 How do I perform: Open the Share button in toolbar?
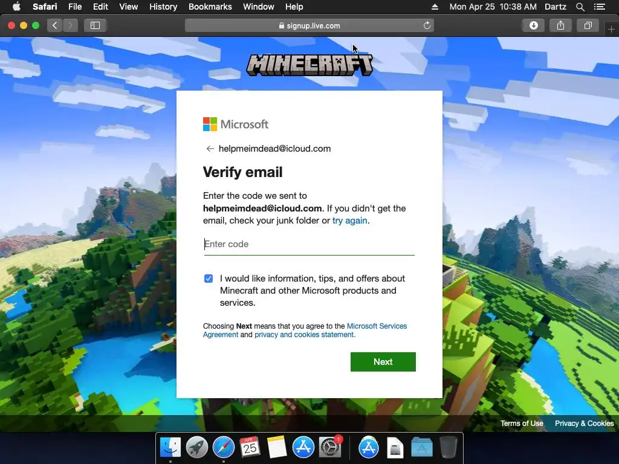coord(560,25)
